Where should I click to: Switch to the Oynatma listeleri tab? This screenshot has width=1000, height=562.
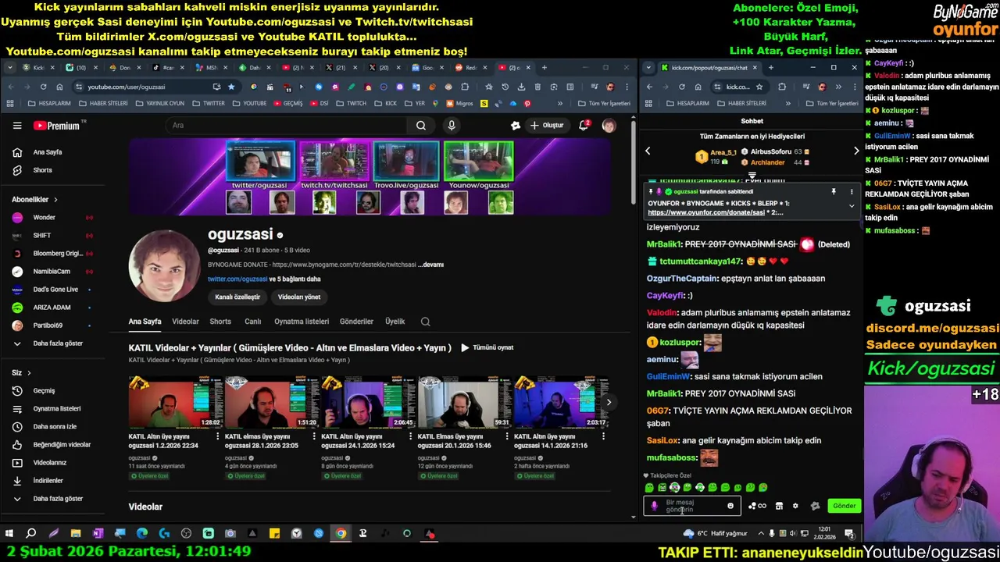coord(302,322)
